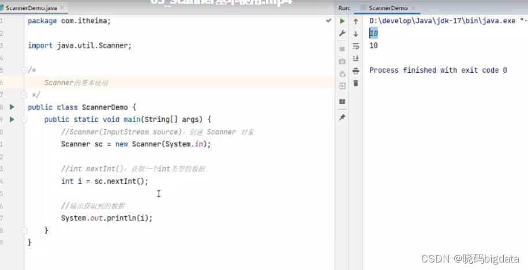Click the Stop process square icon
The height and width of the screenshot is (270, 528).
click(x=342, y=49)
